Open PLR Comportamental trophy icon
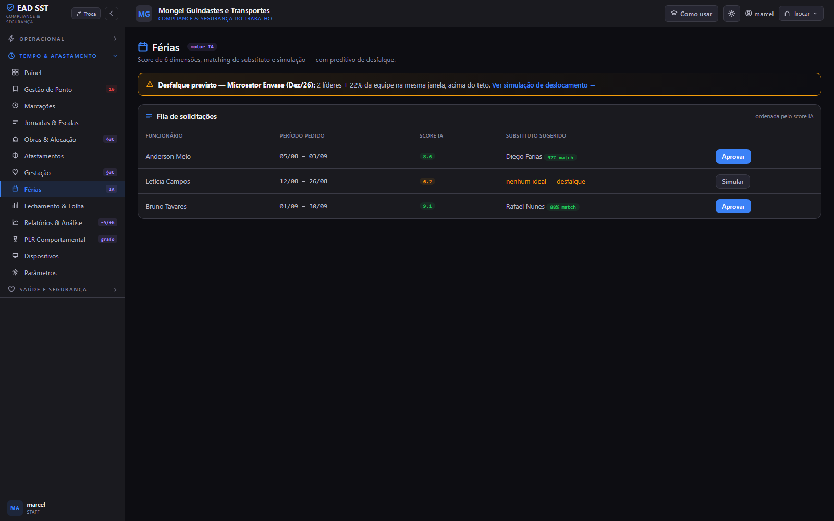 click(x=15, y=239)
